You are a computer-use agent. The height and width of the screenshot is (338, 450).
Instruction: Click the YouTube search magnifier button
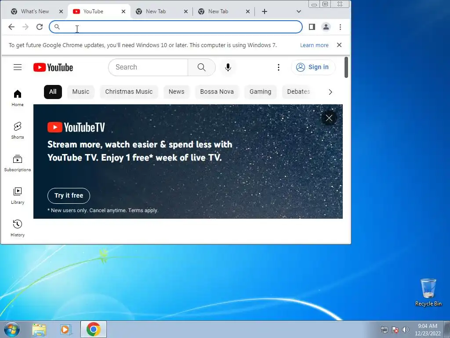[201, 67]
